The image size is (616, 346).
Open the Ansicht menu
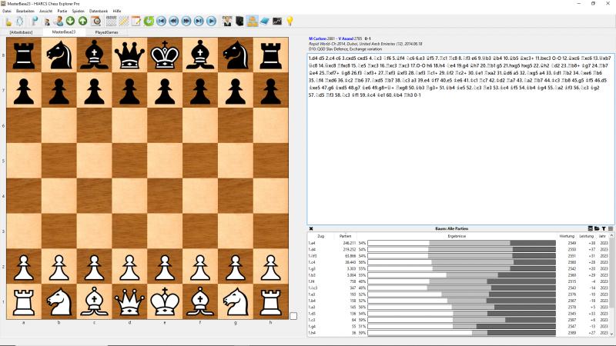tap(46, 12)
